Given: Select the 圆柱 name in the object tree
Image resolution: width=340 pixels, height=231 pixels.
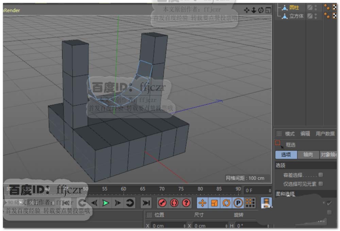Looking at the screenshot, I should 294,7.
